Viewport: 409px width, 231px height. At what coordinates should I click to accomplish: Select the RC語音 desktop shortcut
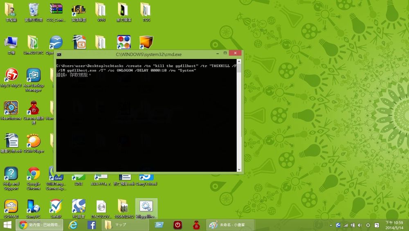coord(79,209)
